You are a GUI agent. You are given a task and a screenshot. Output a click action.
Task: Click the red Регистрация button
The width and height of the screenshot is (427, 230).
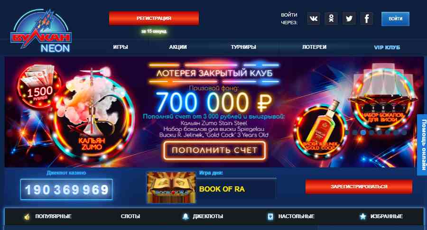click(x=154, y=18)
